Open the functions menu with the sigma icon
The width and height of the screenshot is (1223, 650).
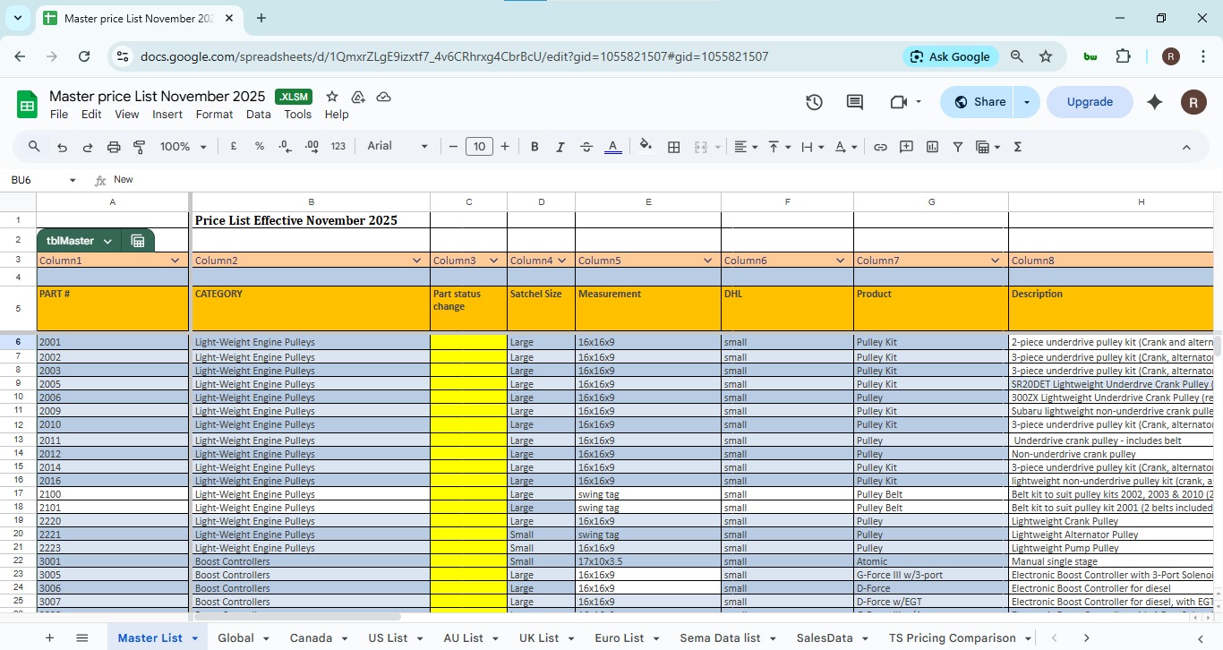point(1017,146)
